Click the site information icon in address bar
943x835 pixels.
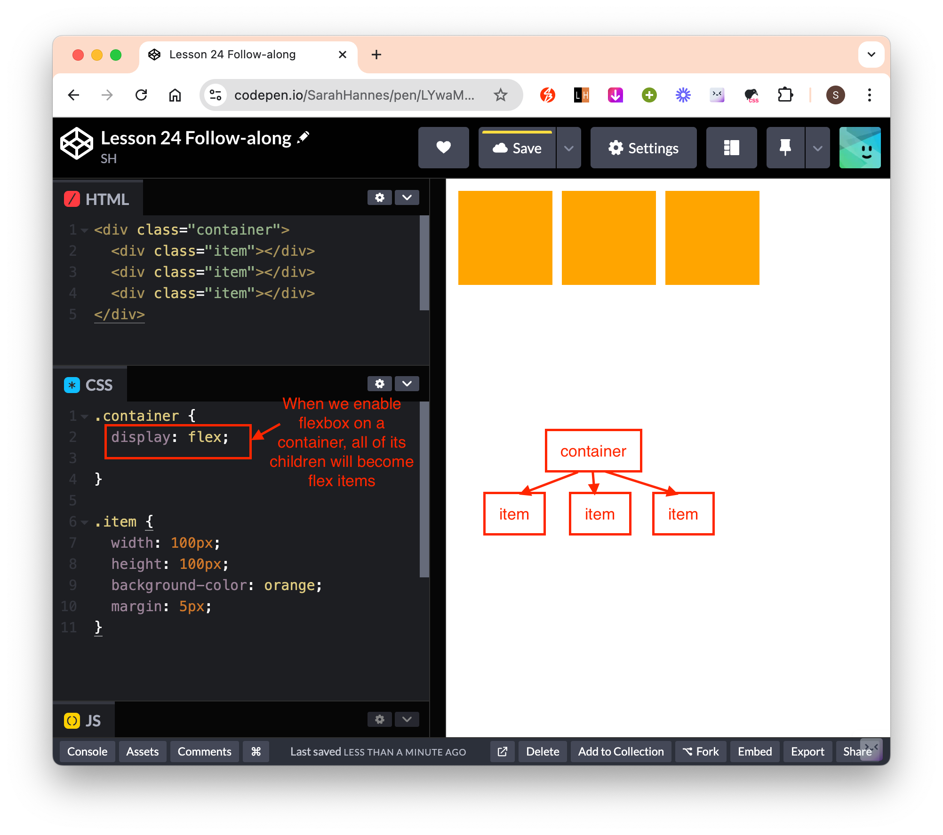(216, 95)
